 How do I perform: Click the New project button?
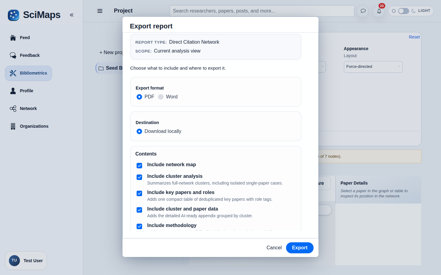pos(111,53)
